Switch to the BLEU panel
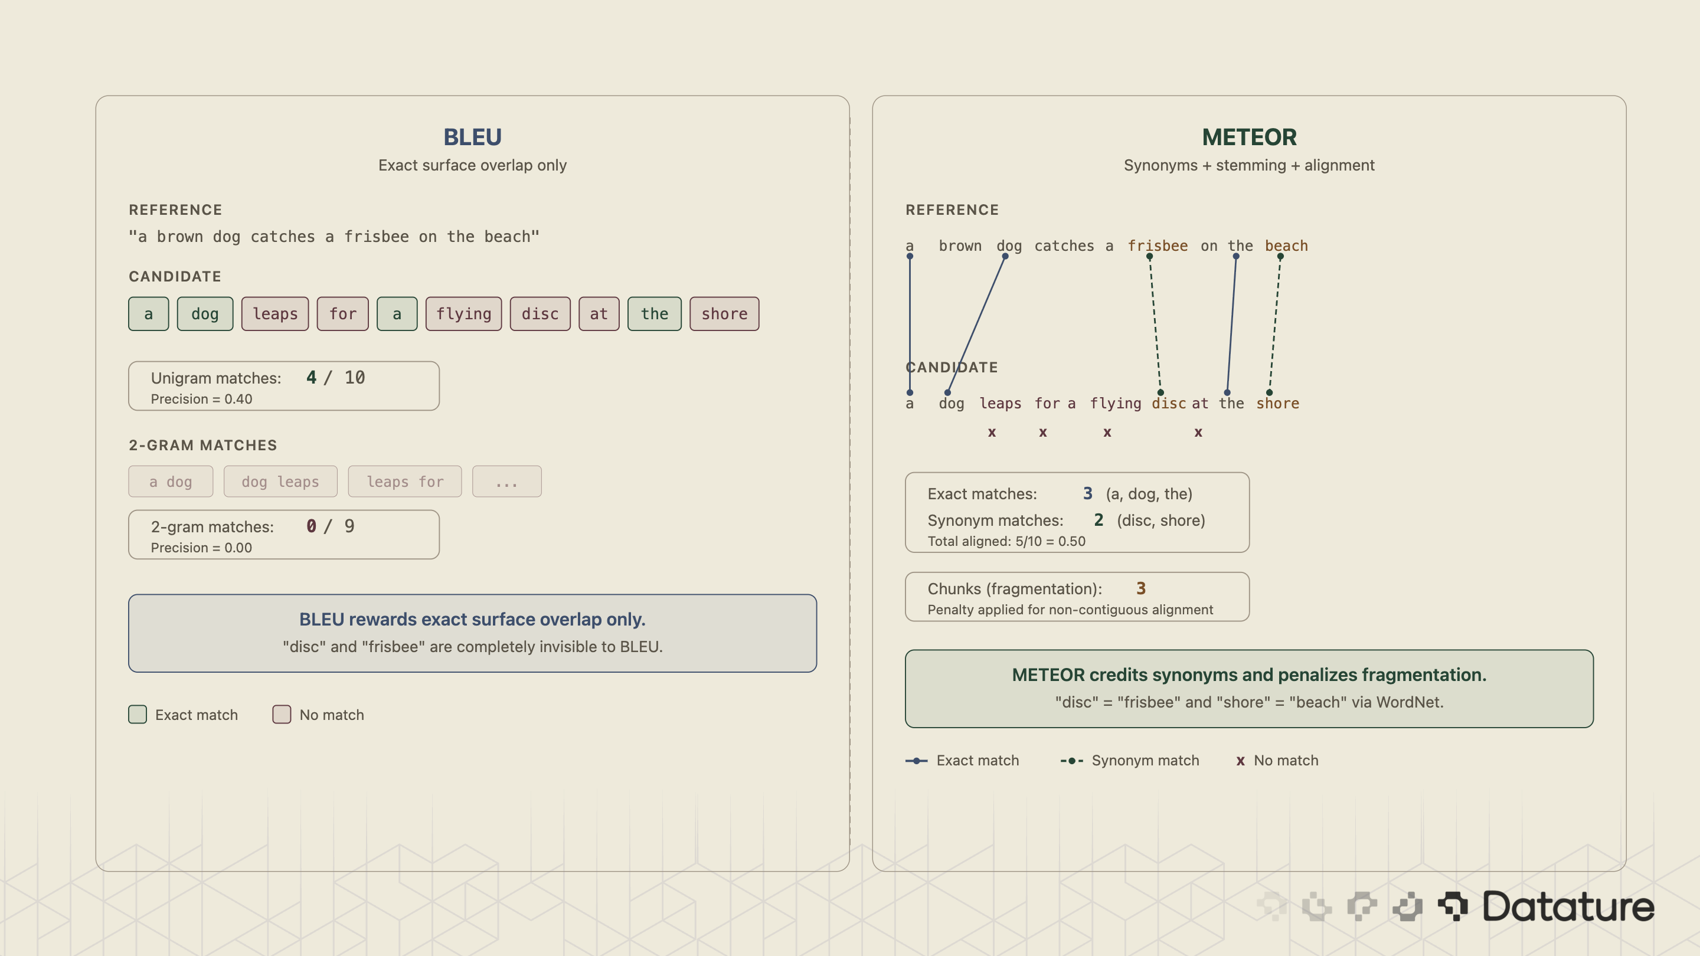Screen dimensions: 1700x956 pos(472,136)
